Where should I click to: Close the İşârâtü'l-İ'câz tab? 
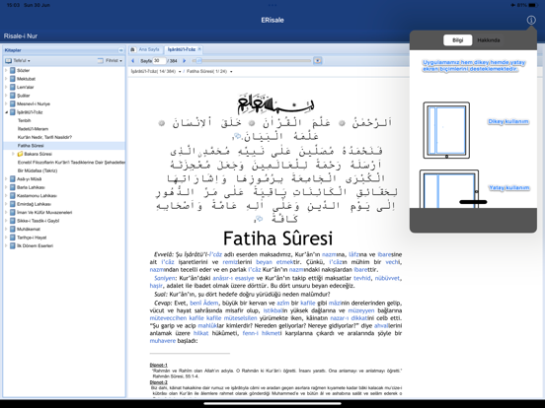(199, 49)
